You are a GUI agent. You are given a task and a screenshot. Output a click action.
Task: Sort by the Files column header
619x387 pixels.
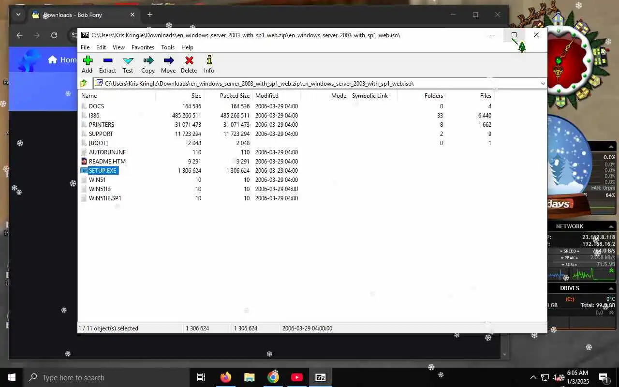coord(470,96)
